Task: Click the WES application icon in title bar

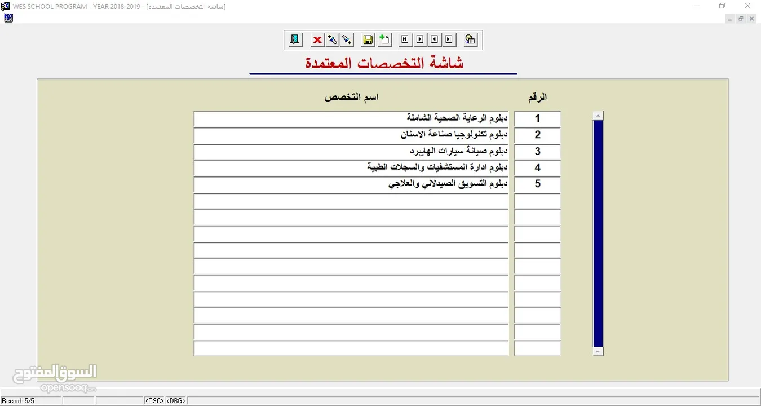Action: 6,6
